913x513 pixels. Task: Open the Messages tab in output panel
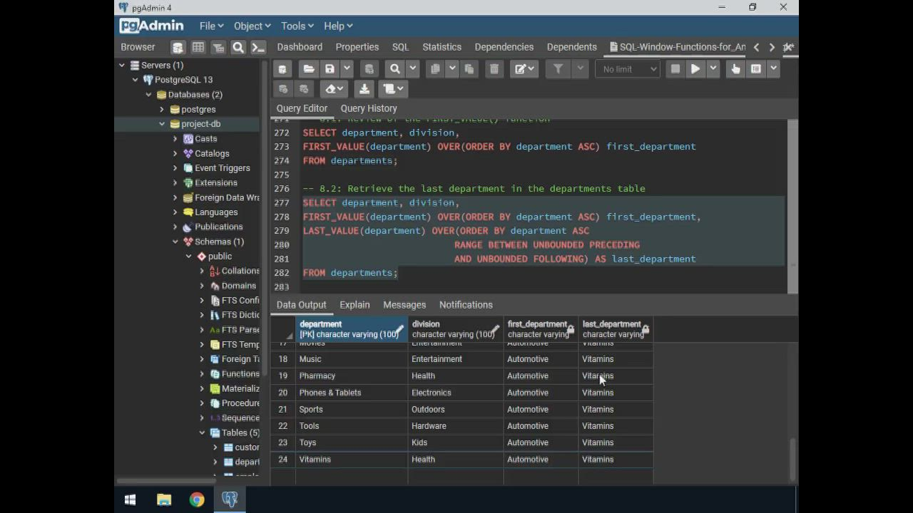tap(404, 305)
